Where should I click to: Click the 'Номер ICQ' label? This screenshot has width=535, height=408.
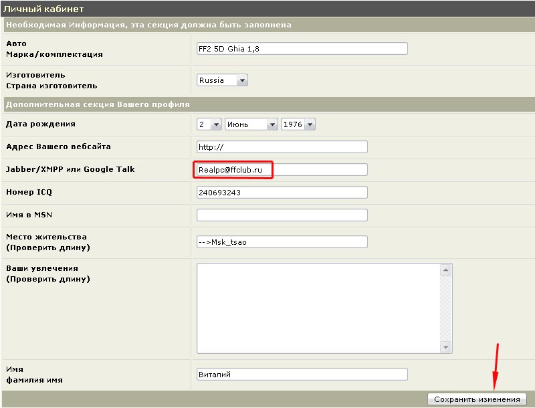(x=29, y=192)
